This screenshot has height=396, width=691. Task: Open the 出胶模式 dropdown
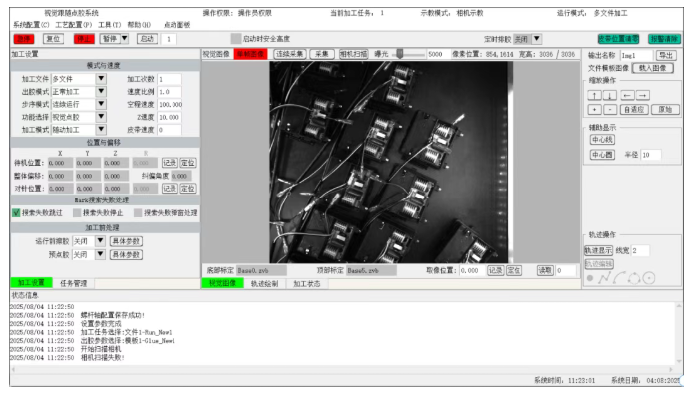[101, 92]
